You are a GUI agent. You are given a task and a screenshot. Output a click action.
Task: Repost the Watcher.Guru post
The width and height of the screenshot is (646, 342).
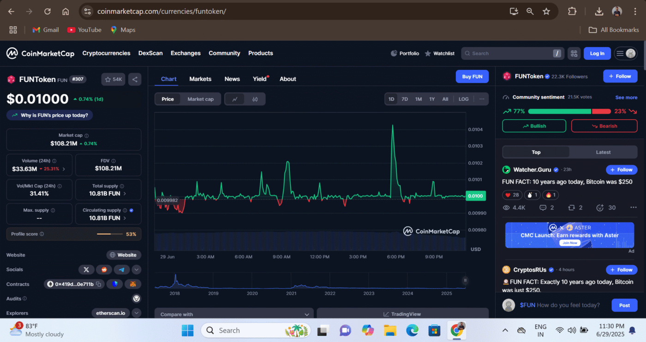pyautogui.click(x=574, y=208)
